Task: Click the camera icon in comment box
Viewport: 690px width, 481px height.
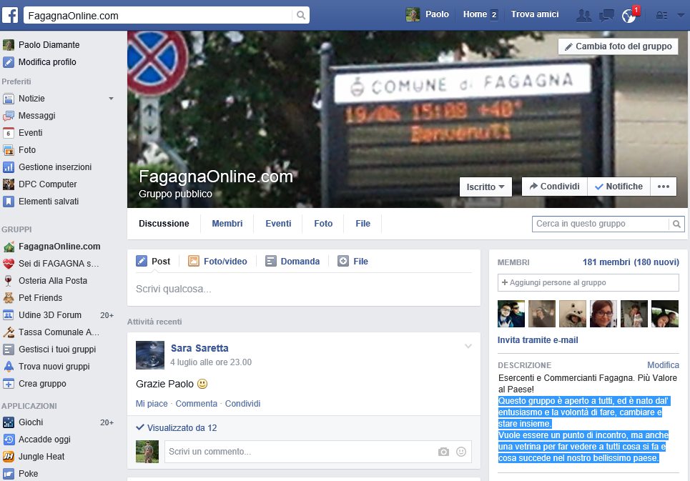Action: pos(443,452)
